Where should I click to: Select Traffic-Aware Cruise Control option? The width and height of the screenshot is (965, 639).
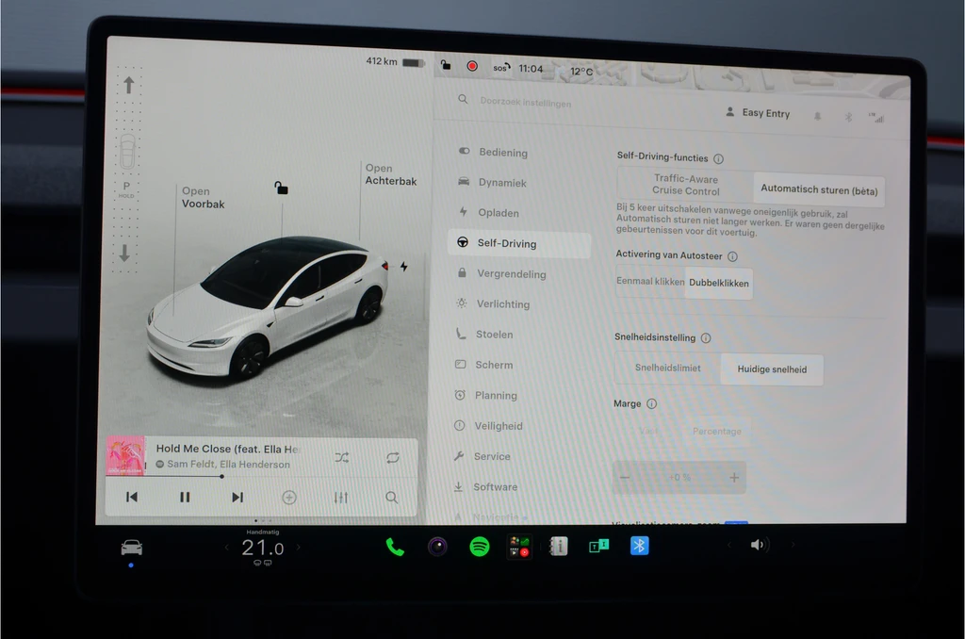click(x=686, y=185)
